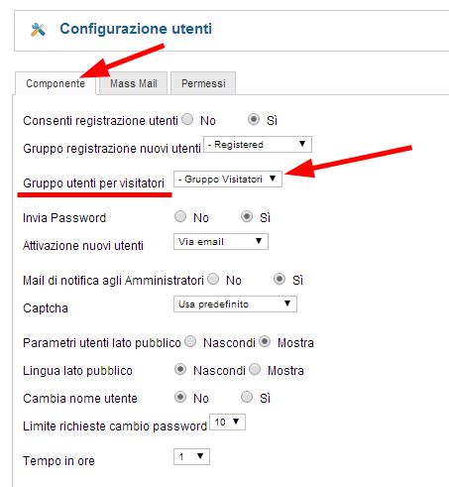Open the Tempo in ore dropdown
This screenshot has height=487, width=449.
(x=191, y=456)
